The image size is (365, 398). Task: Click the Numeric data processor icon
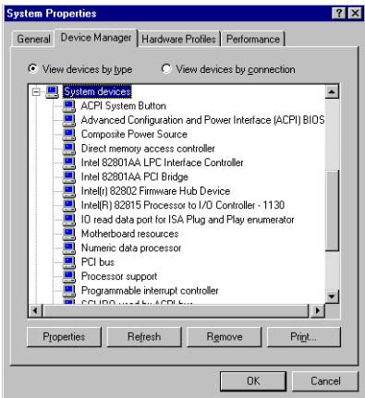click(69, 247)
